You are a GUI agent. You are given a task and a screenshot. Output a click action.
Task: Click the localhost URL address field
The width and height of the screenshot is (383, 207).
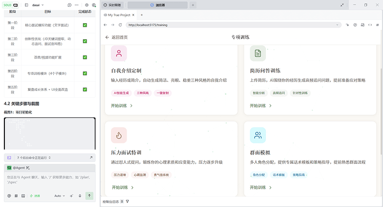tap(233, 25)
